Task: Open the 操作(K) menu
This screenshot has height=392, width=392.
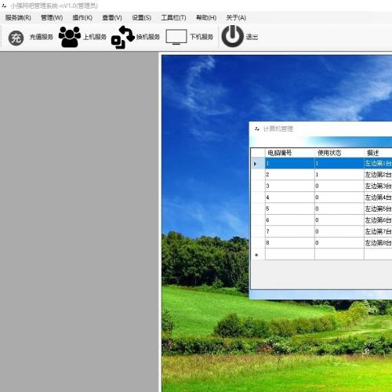Action: (82, 18)
